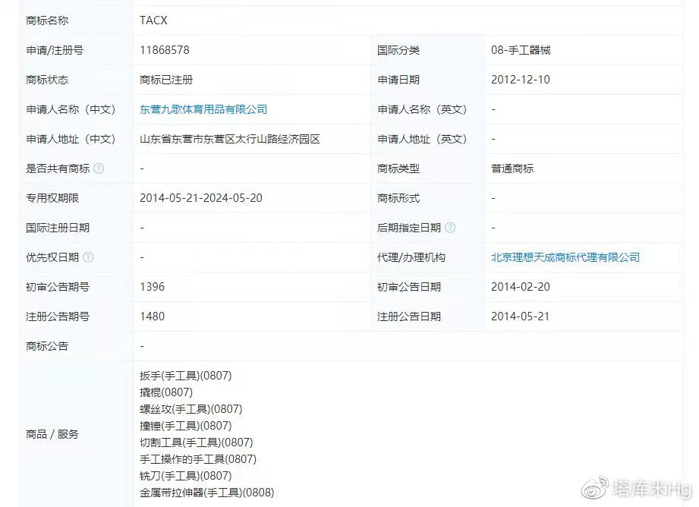Screen dimensions: 699x507
Task: Select application date 2012-12-10
Action: pyautogui.click(x=521, y=80)
